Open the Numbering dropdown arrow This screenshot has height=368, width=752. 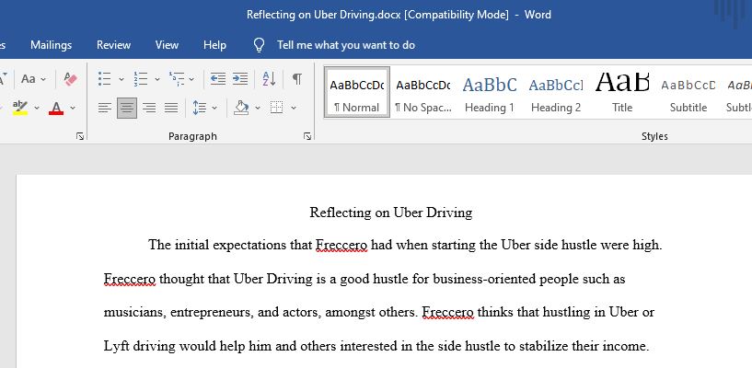click(156, 79)
